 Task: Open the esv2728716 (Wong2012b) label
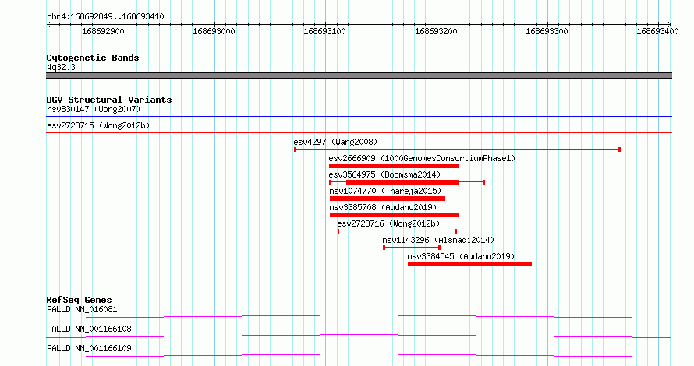point(388,223)
